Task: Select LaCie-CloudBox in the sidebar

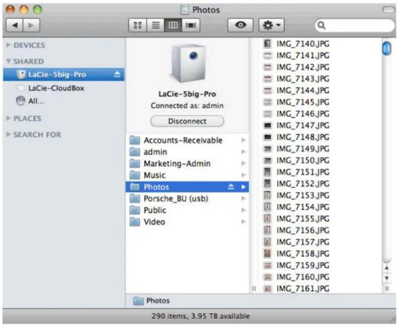Action: tap(56, 88)
